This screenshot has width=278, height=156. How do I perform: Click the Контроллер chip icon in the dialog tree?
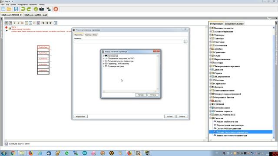coord(106,56)
